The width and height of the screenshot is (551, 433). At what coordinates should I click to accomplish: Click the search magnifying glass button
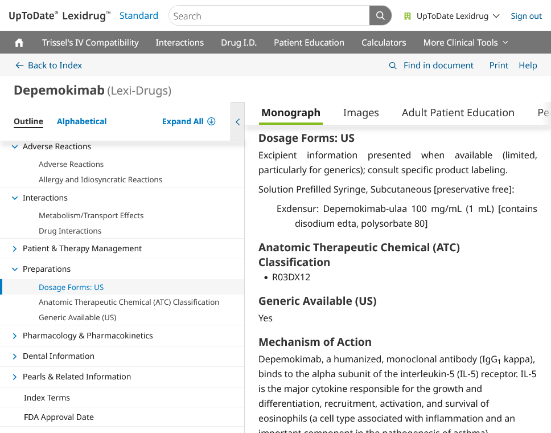pyautogui.click(x=380, y=15)
